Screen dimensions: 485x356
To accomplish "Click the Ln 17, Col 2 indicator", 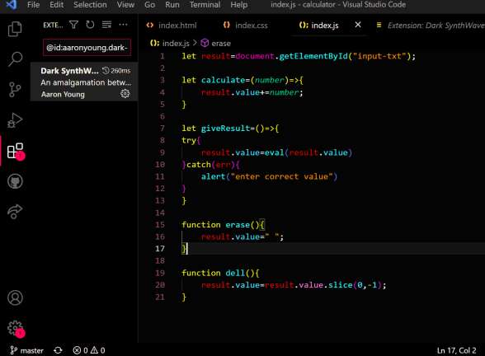I will (457, 350).
